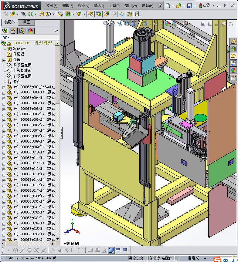Expand 900055p002_Default component node

pyautogui.click(x=4, y=87)
